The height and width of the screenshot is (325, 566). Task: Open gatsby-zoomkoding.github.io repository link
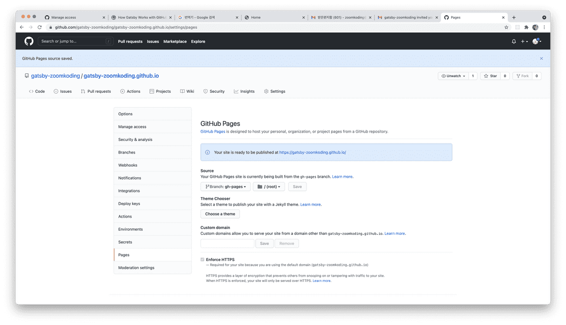pos(121,76)
